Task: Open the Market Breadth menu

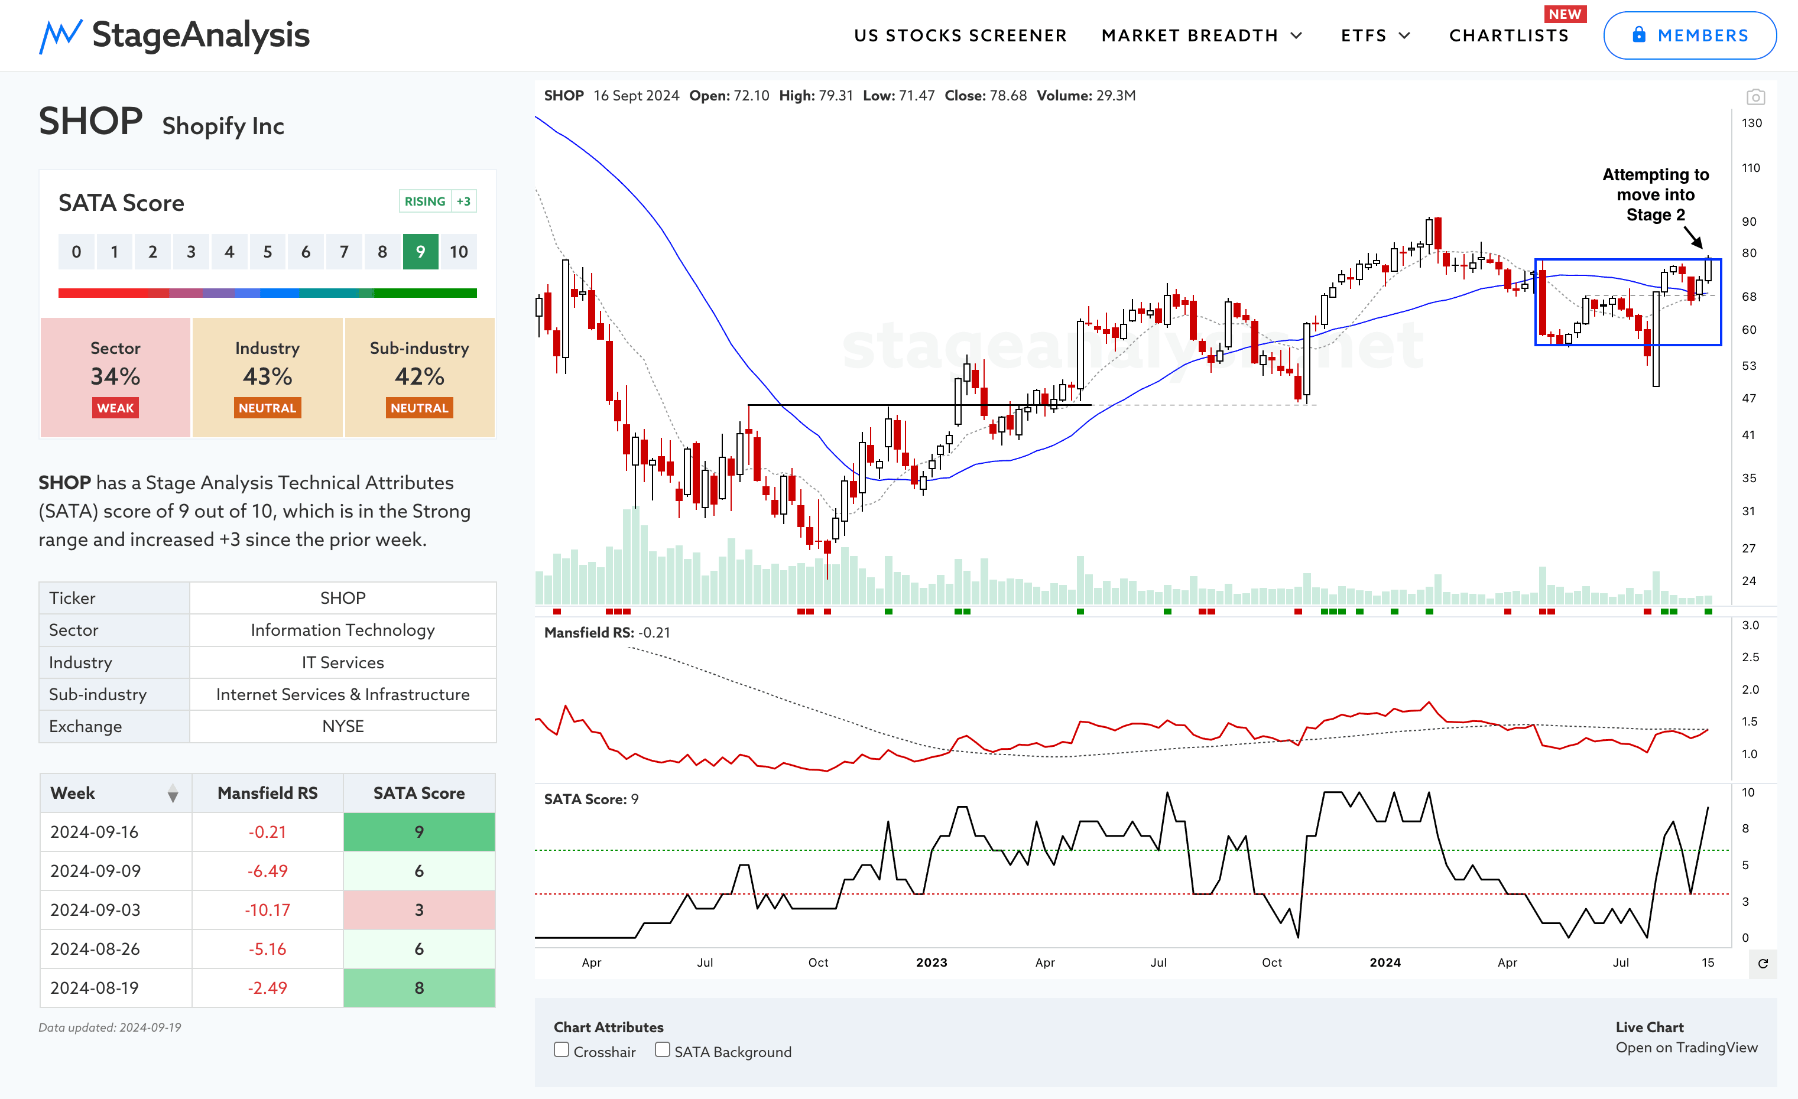Action: point(1202,35)
